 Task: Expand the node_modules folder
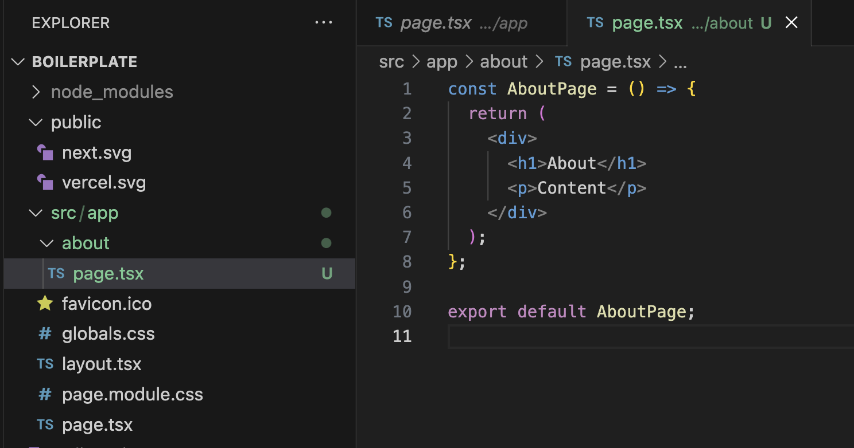[x=36, y=92]
